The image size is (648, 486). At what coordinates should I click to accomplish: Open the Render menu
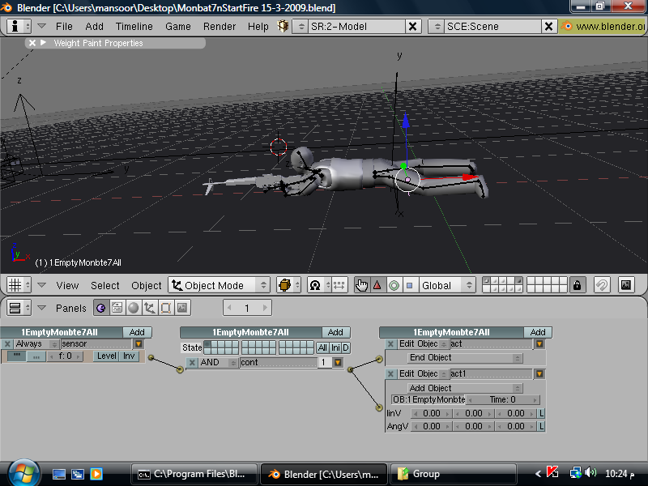click(220, 27)
